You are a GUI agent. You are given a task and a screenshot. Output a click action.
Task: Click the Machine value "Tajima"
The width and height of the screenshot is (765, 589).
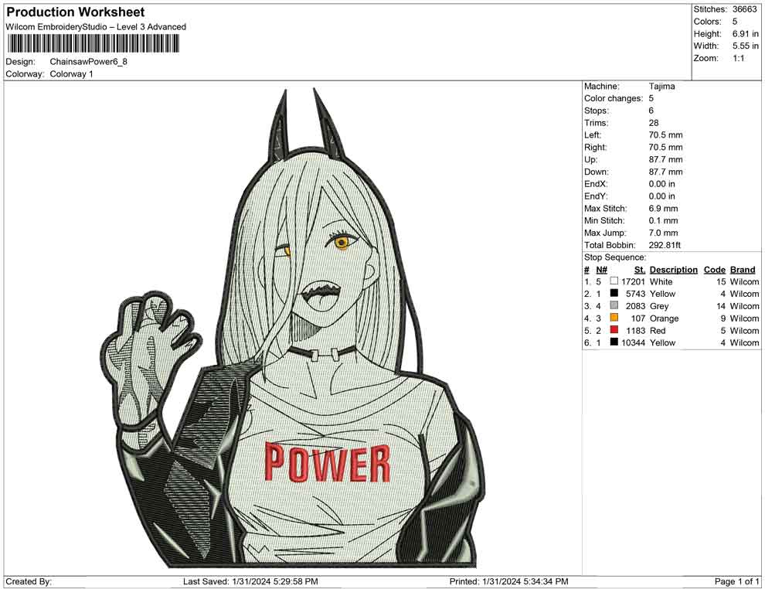pos(661,87)
